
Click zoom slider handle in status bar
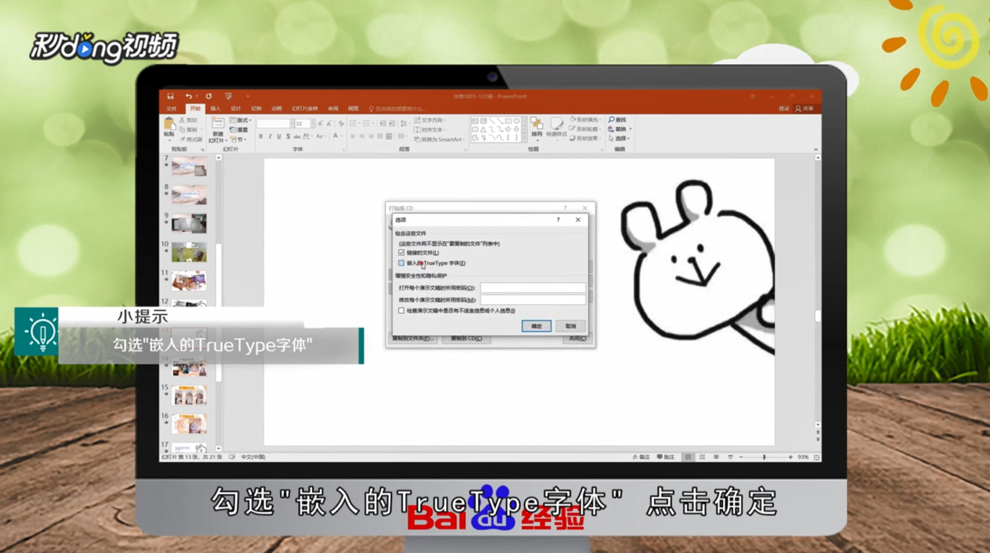pyautogui.click(x=764, y=457)
